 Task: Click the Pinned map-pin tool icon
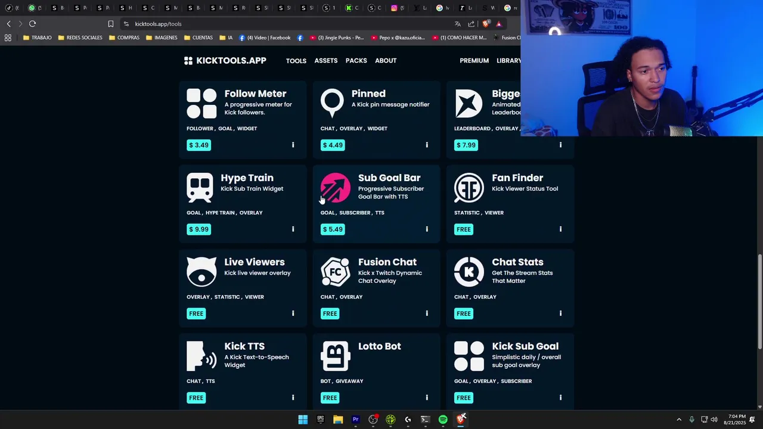pos(332,104)
